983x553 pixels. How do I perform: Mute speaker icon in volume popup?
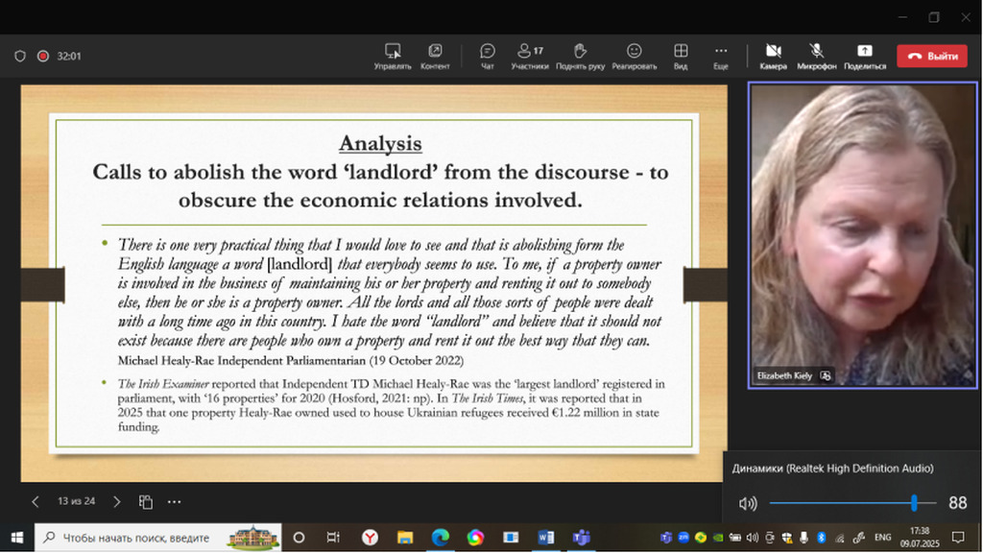tap(747, 503)
